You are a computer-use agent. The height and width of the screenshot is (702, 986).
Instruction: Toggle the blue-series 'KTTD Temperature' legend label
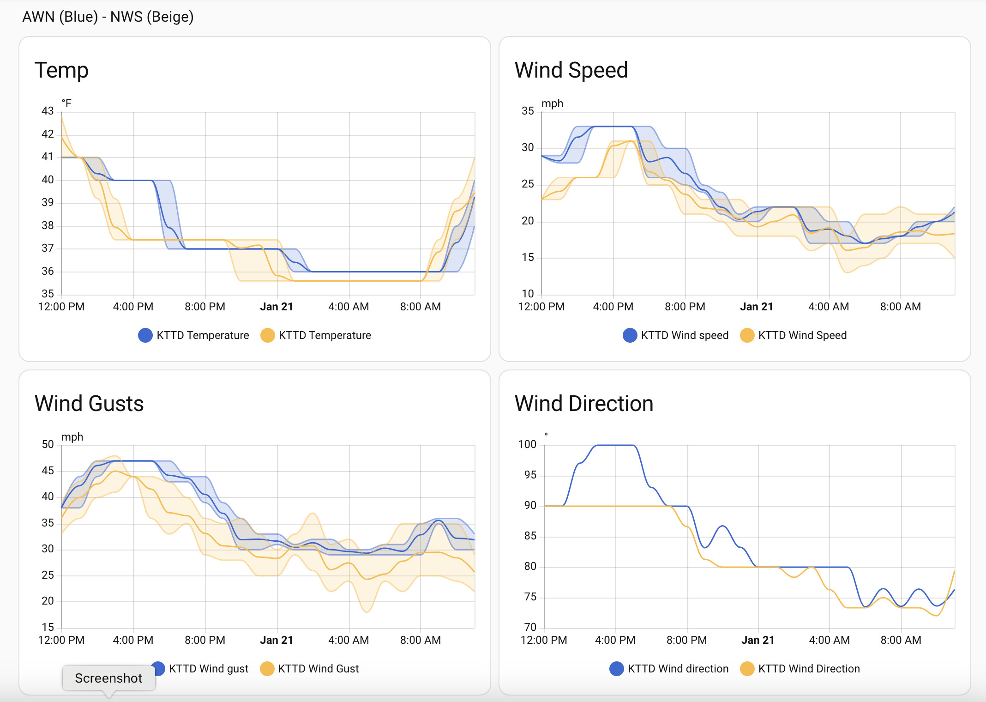click(x=203, y=335)
